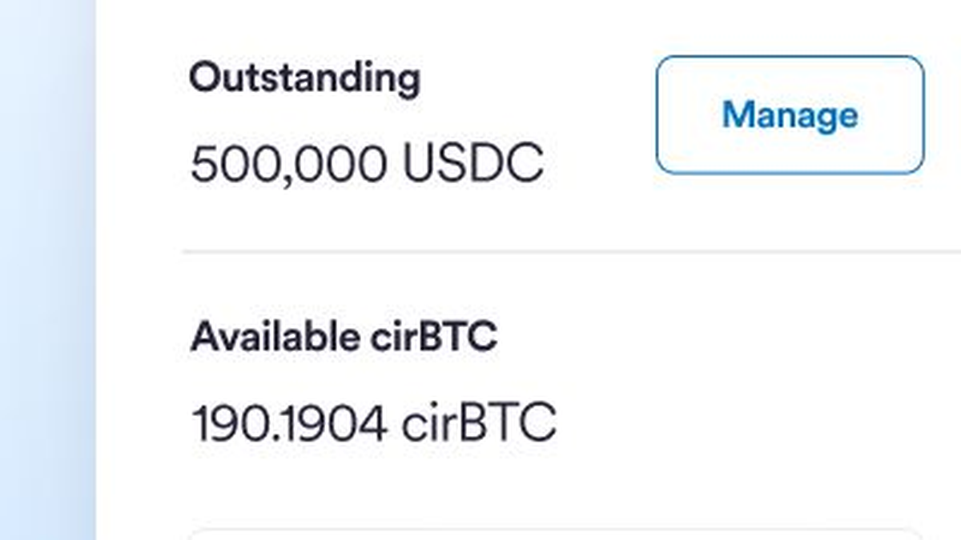
Task: Open loan management via Manage
Action: (790, 114)
